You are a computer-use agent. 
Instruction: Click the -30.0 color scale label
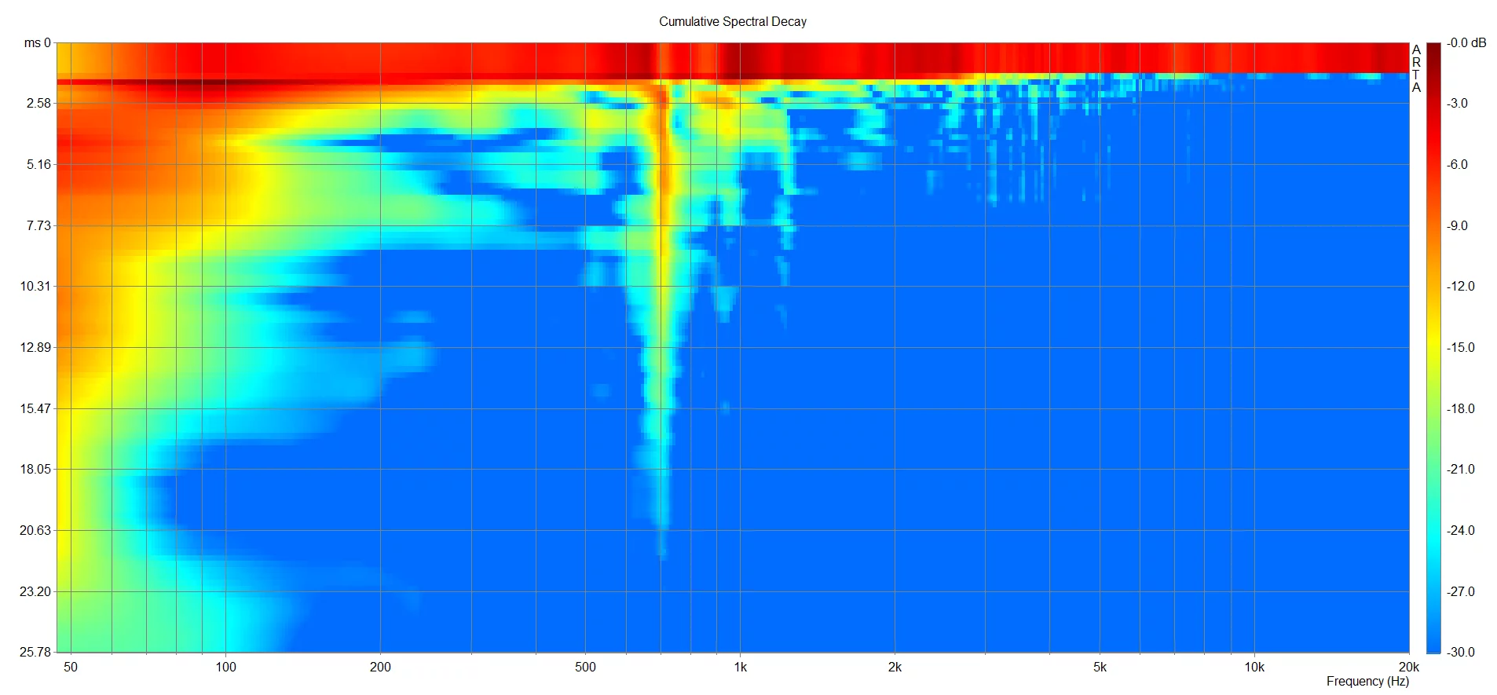(1461, 652)
